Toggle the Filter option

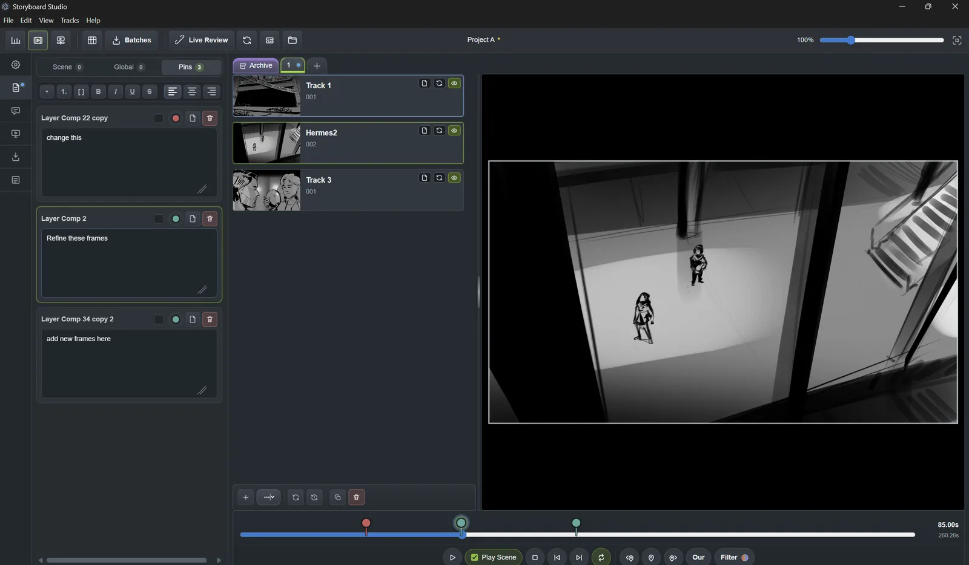[734, 557]
